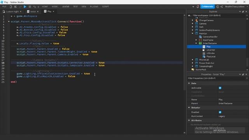The width and height of the screenshot is (249, 140).
Task: Expand the Power Drain Gui item
Action: tap(193, 63)
